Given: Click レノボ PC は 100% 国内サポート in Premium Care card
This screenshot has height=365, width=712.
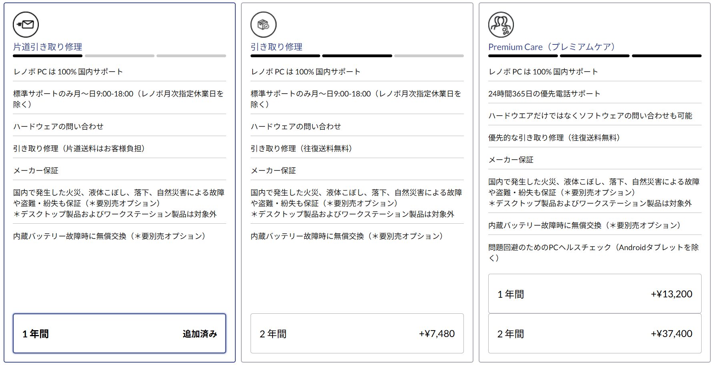Looking at the screenshot, I should [x=543, y=72].
